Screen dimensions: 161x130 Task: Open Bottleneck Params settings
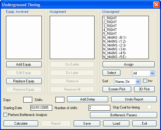tap(123, 115)
